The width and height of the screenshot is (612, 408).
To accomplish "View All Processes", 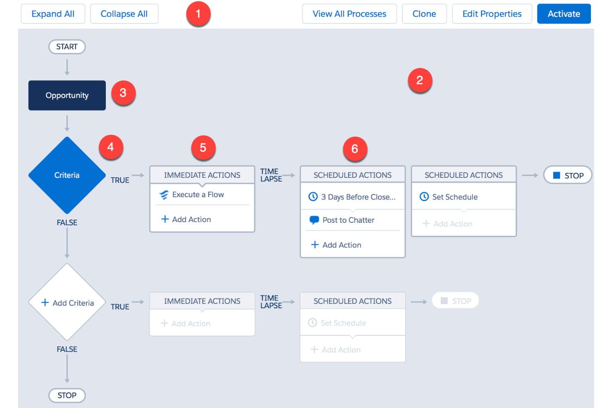I will coord(349,14).
